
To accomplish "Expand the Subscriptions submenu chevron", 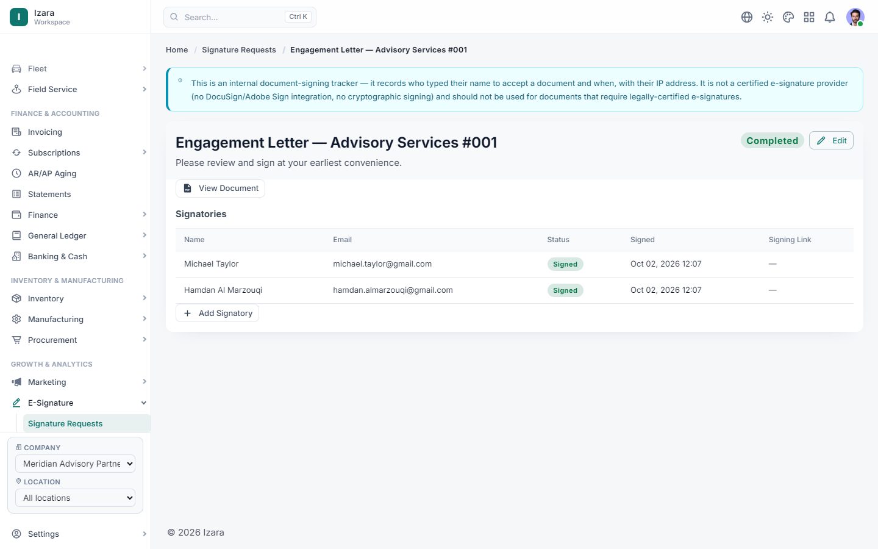I will pos(145,152).
